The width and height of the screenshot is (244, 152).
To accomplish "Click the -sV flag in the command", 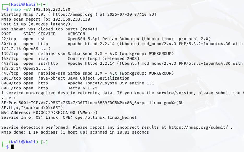I will 27,9.
